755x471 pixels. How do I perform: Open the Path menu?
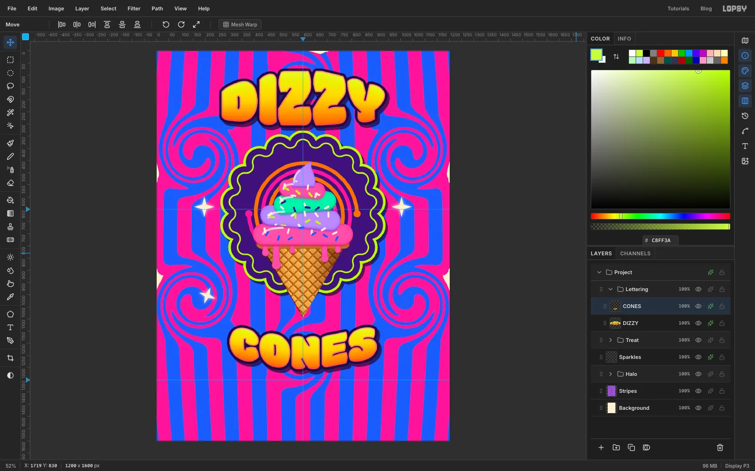point(157,8)
